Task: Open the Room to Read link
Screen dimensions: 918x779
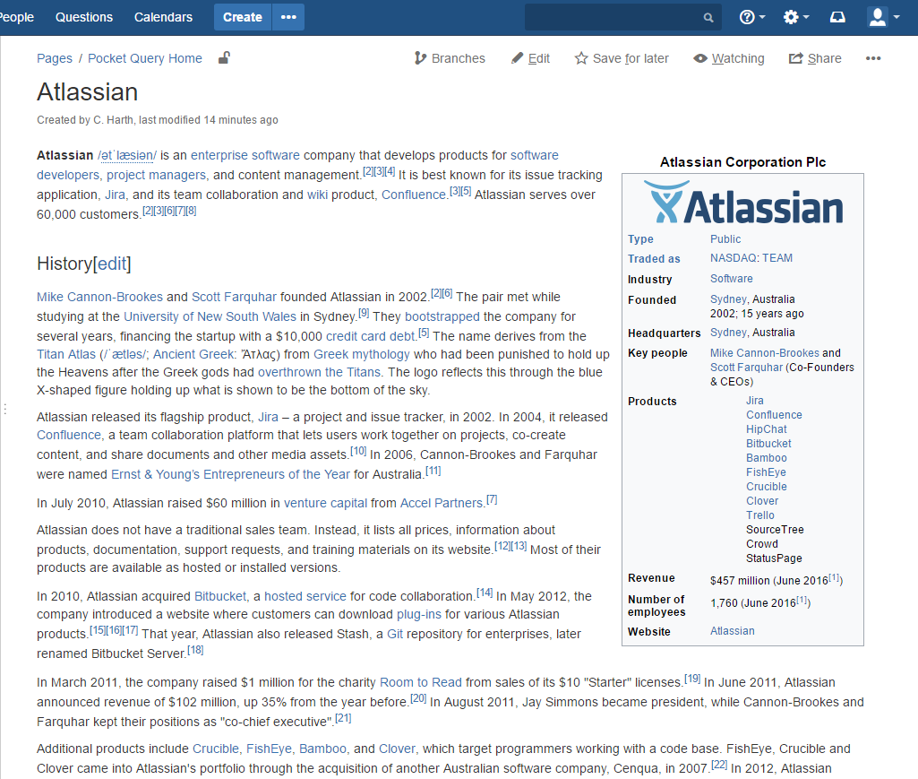Action: pos(421,682)
